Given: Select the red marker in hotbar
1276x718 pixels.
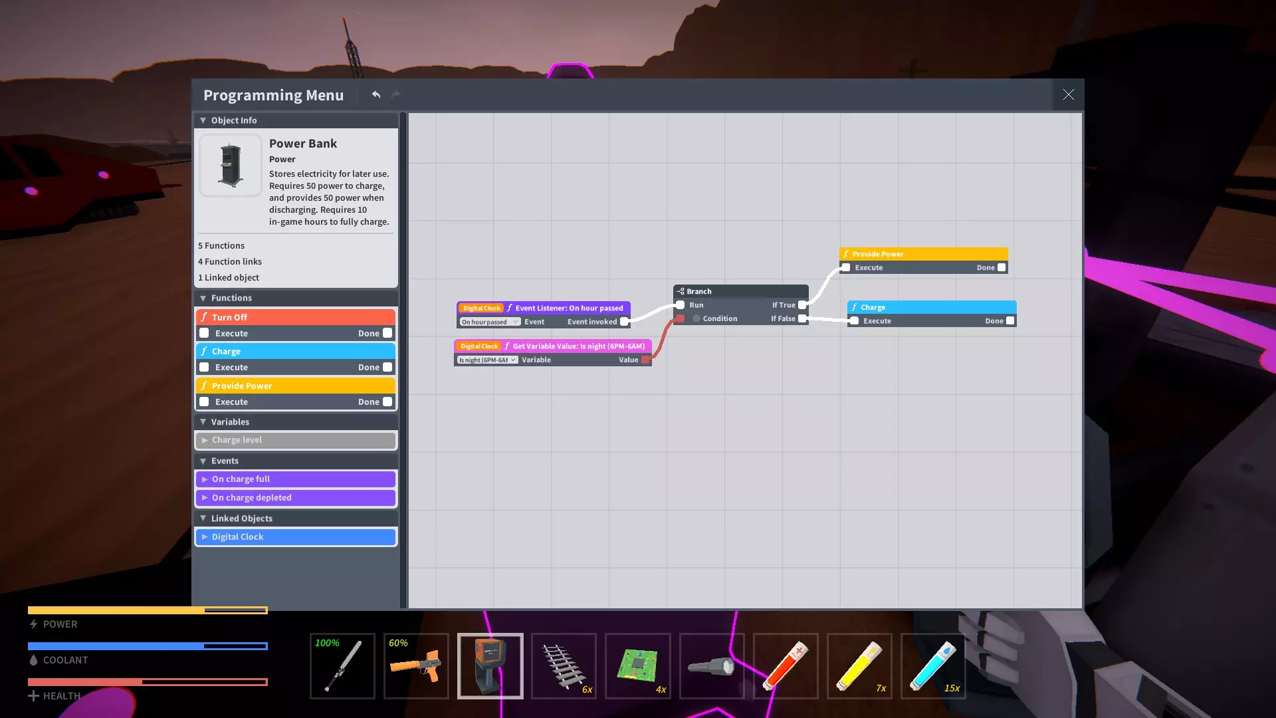Looking at the screenshot, I should point(785,666).
